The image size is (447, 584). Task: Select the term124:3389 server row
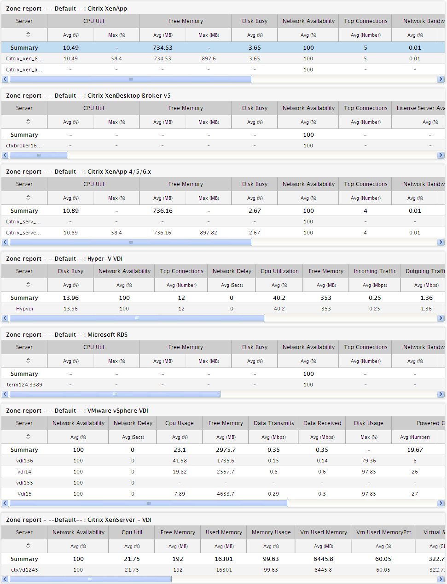(x=223, y=385)
